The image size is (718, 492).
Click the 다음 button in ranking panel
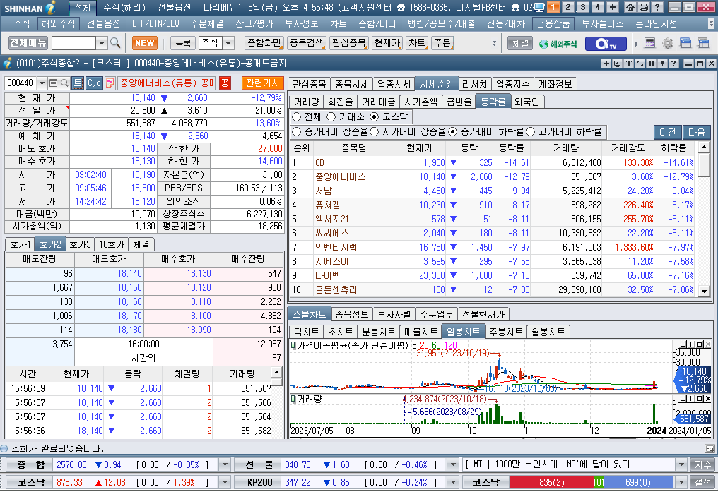[x=696, y=132]
